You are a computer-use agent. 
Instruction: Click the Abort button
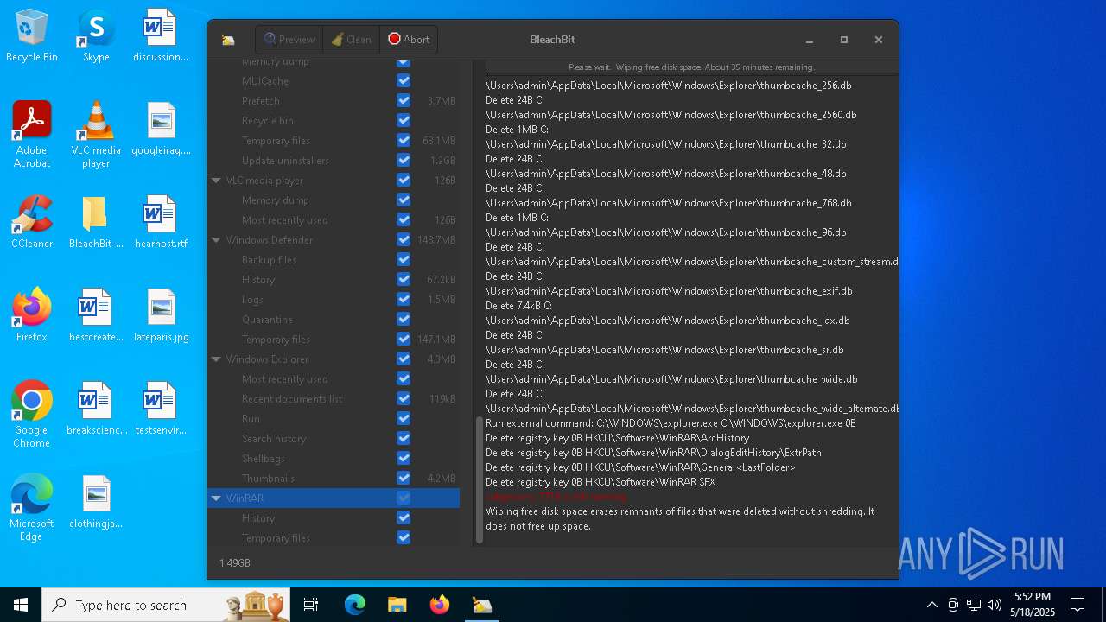[x=409, y=40]
